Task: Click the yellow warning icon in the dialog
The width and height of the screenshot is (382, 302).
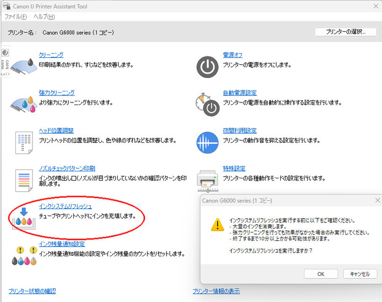Action: pyautogui.click(x=218, y=225)
